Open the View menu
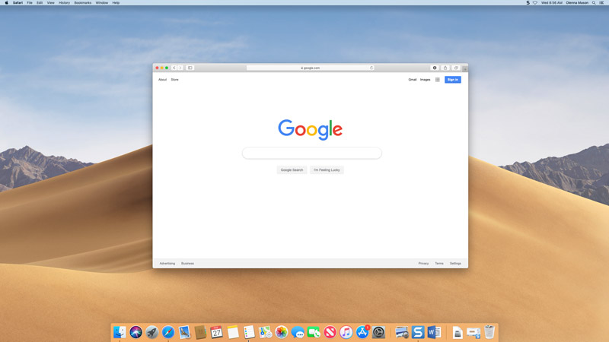This screenshot has width=609, height=342. point(51,3)
